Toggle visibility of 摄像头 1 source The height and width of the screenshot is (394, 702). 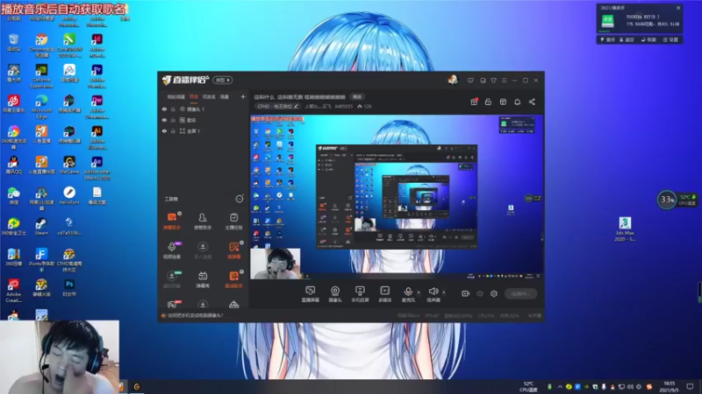tap(164, 109)
